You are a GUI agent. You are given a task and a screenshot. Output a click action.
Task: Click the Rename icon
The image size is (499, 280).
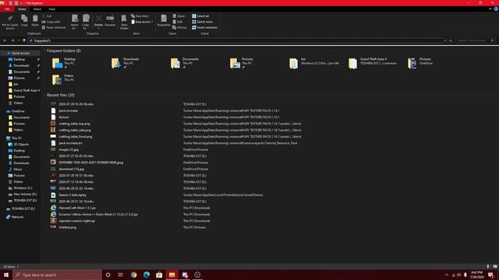click(x=110, y=21)
